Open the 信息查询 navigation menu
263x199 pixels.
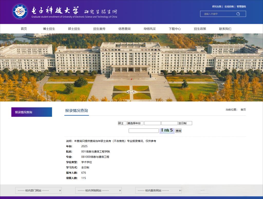pyautogui.click(x=124, y=29)
